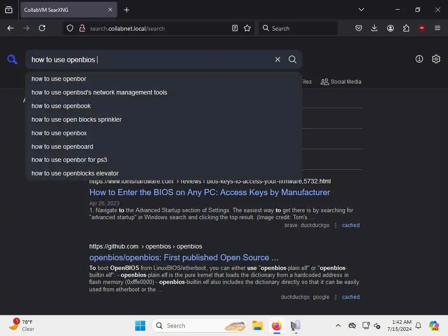Image resolution: width=448 pixels, height=336 pixels.
Task: Open the Windows Start menu
Action: tap(140, 325)
